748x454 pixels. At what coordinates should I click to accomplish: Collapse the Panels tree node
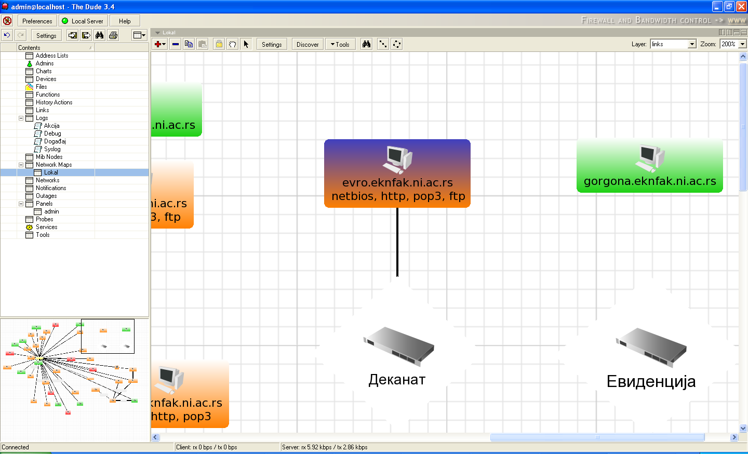pos(21,204)
